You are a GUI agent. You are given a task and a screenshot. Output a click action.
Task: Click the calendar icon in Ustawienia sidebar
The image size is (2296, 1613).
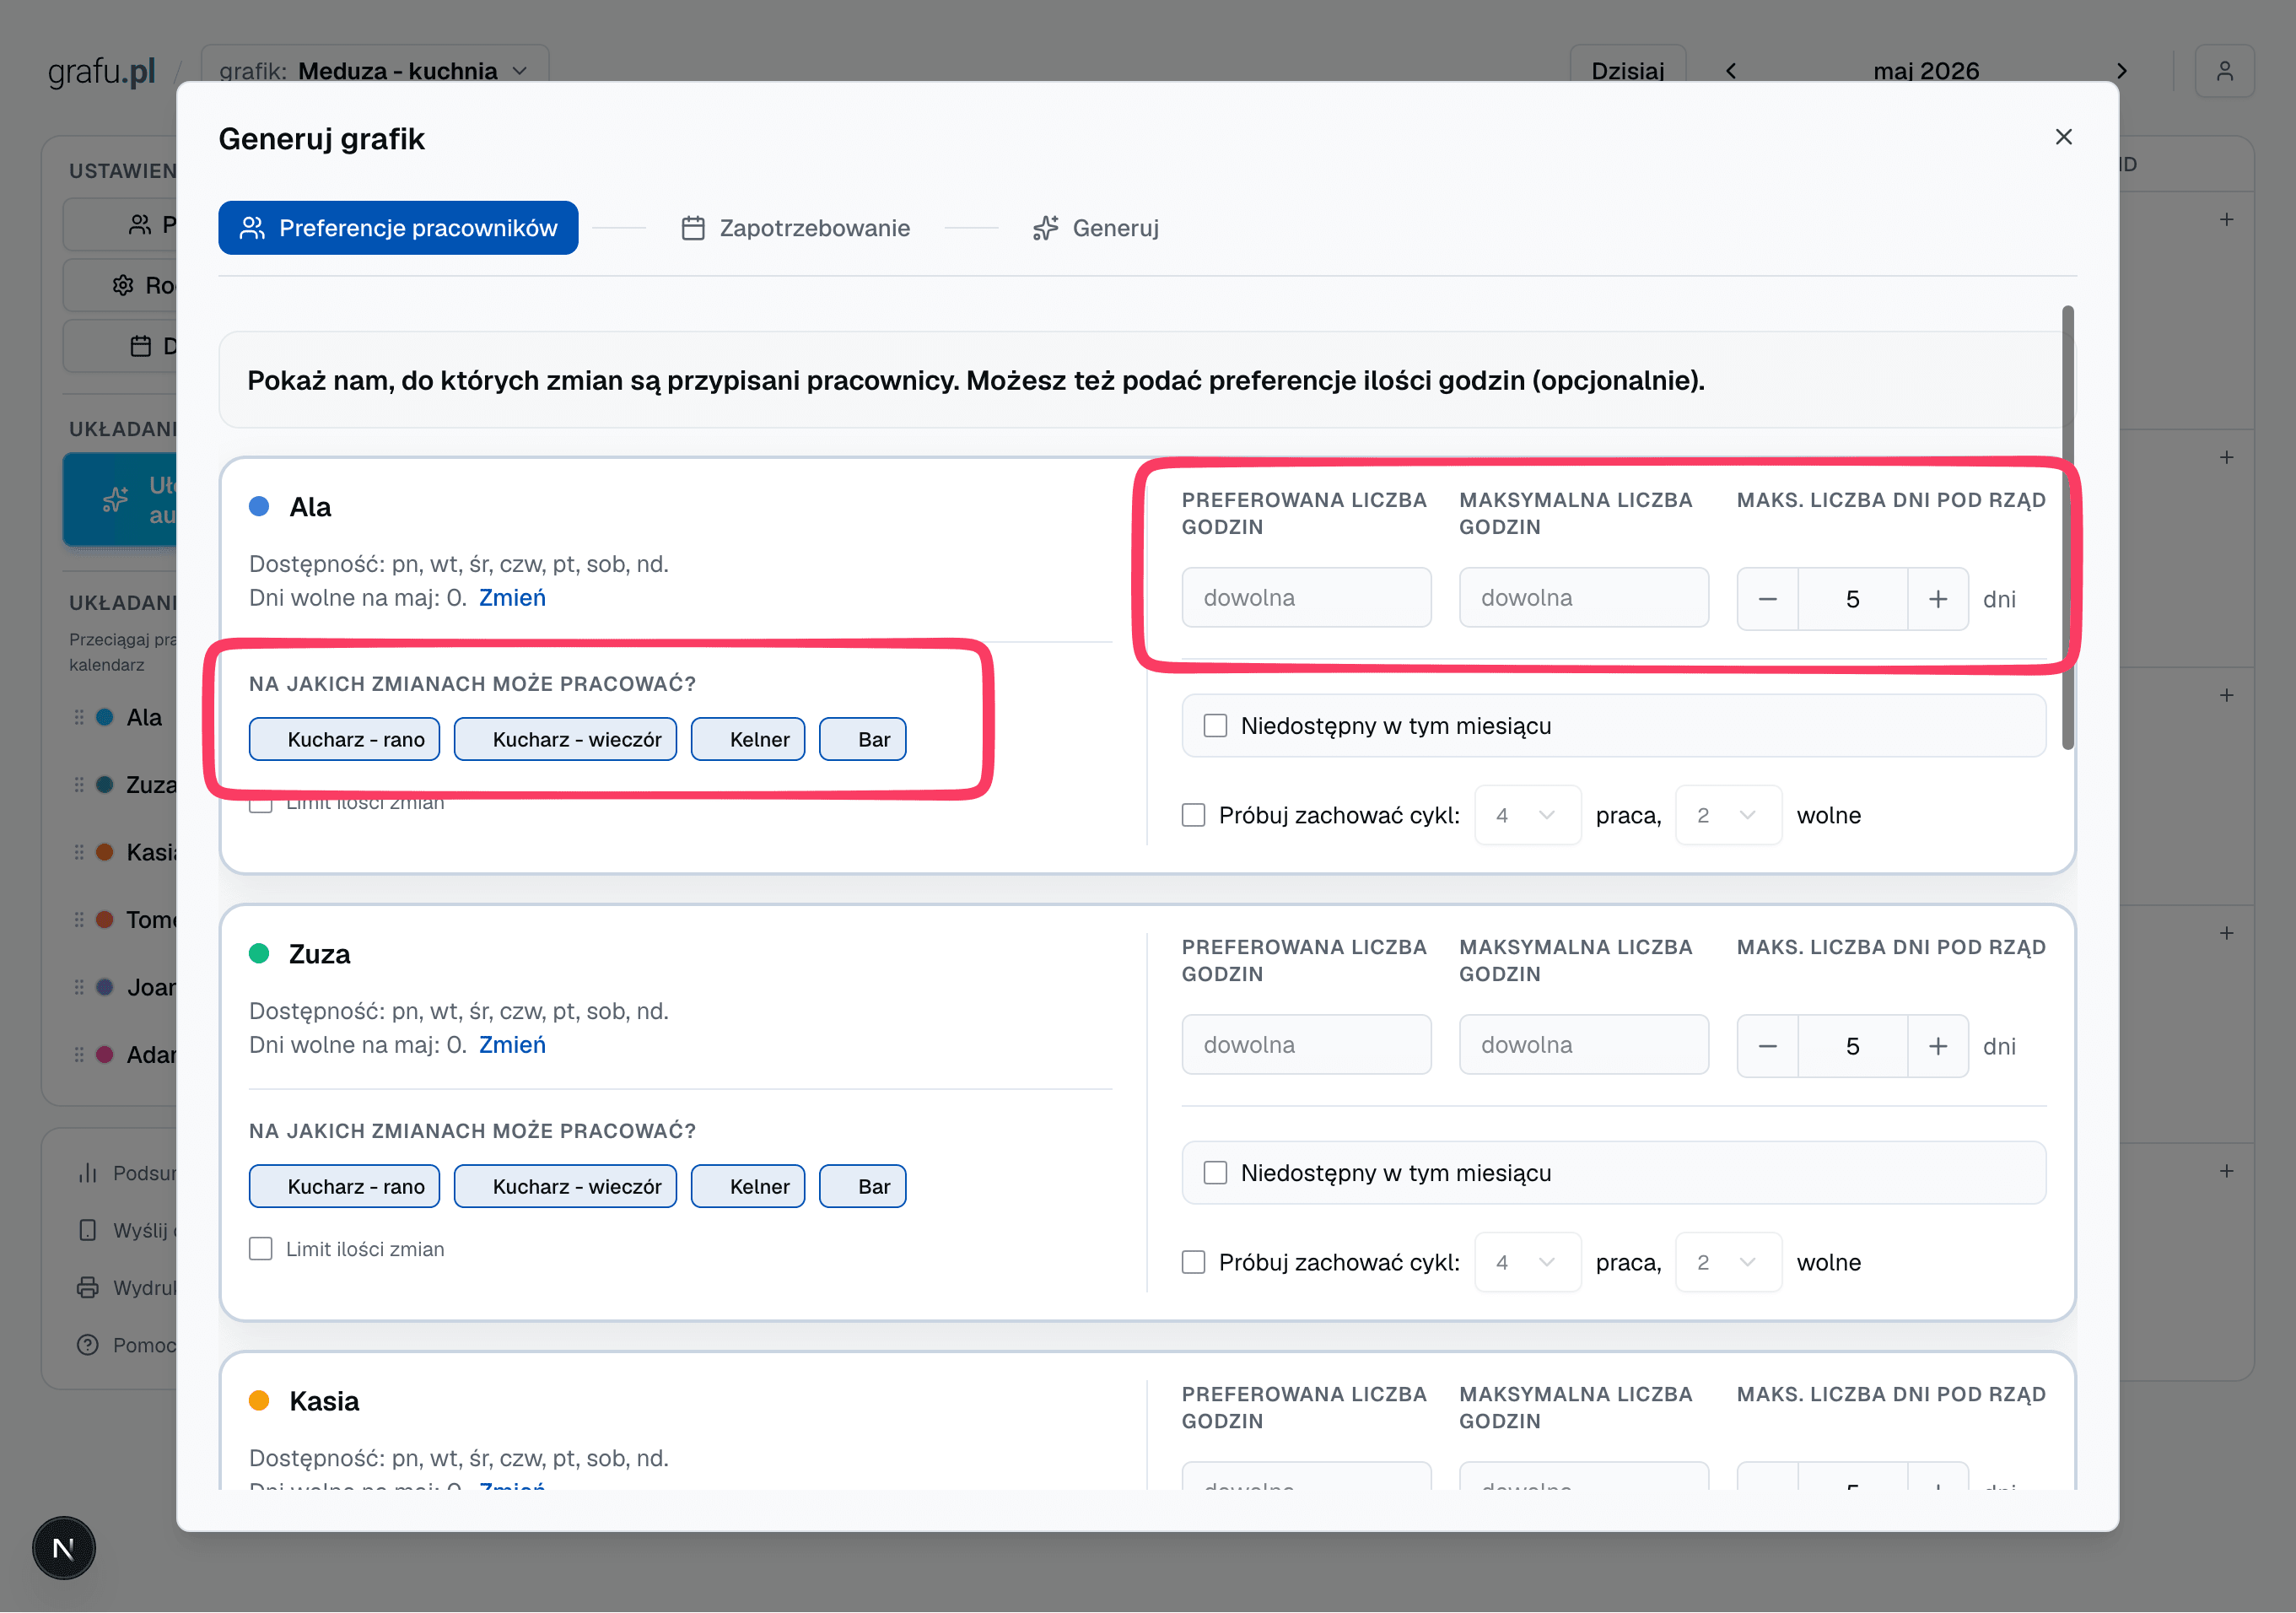click(141, 346)
